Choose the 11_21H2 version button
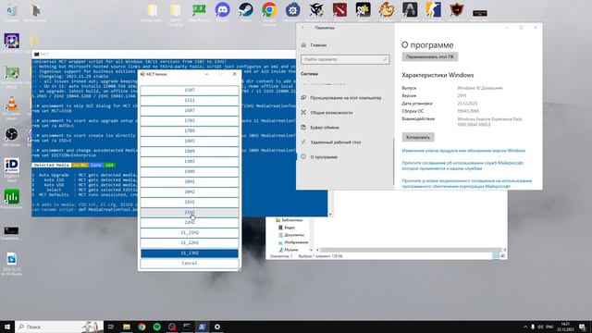The width and height of the screenshot is (592, 333). point(190,233)
